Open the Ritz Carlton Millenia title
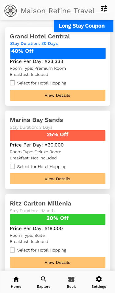 click(x=40, y=204)
